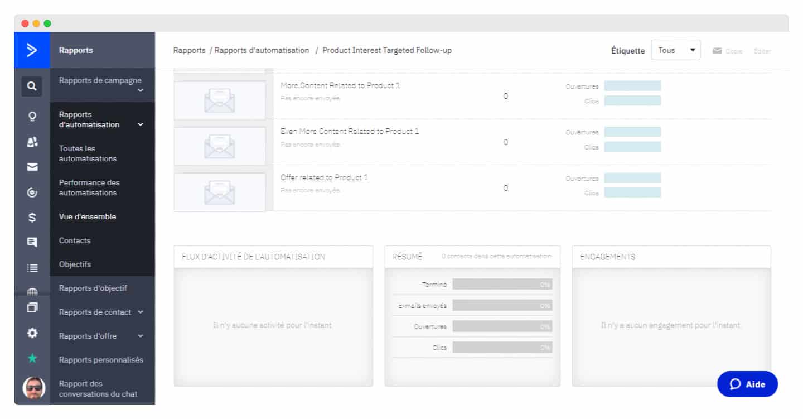Click thumbnail of 'Offer related to Product 1'
Viewport: 803px width, 419px height.
220,192
